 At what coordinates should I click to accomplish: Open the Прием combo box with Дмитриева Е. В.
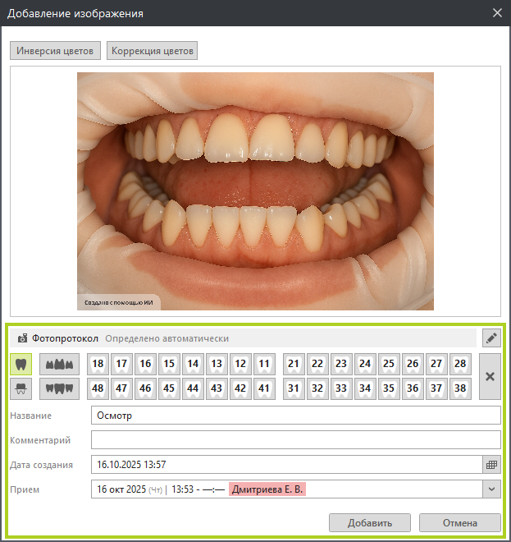(287, 489)
